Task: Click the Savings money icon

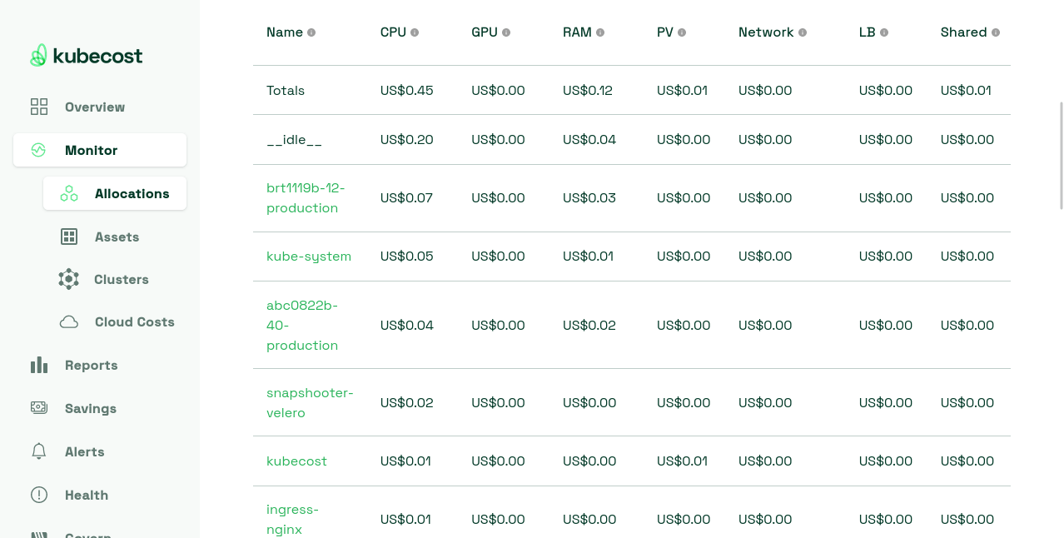Action: [x=39, y=408]
